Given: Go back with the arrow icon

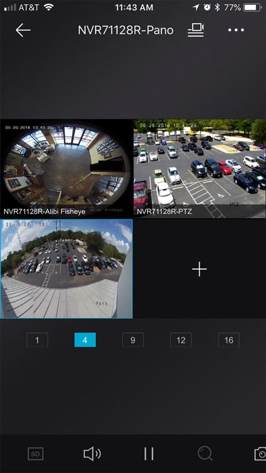Looking at the screenshot, I should tap(23, 30).
